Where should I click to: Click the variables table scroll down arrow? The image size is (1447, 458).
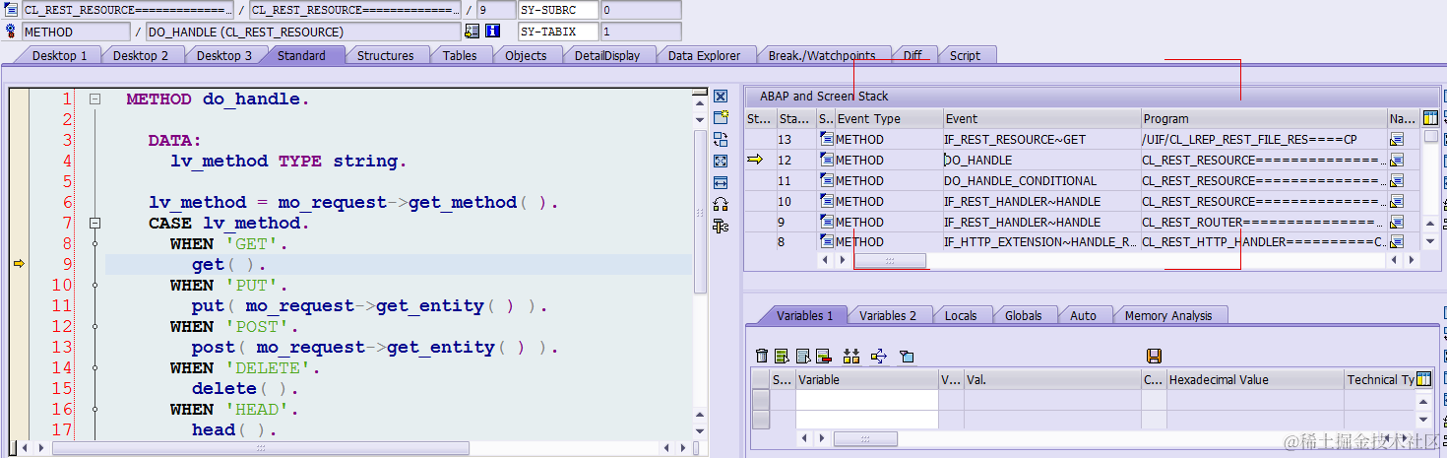[x=1423, y=419]
